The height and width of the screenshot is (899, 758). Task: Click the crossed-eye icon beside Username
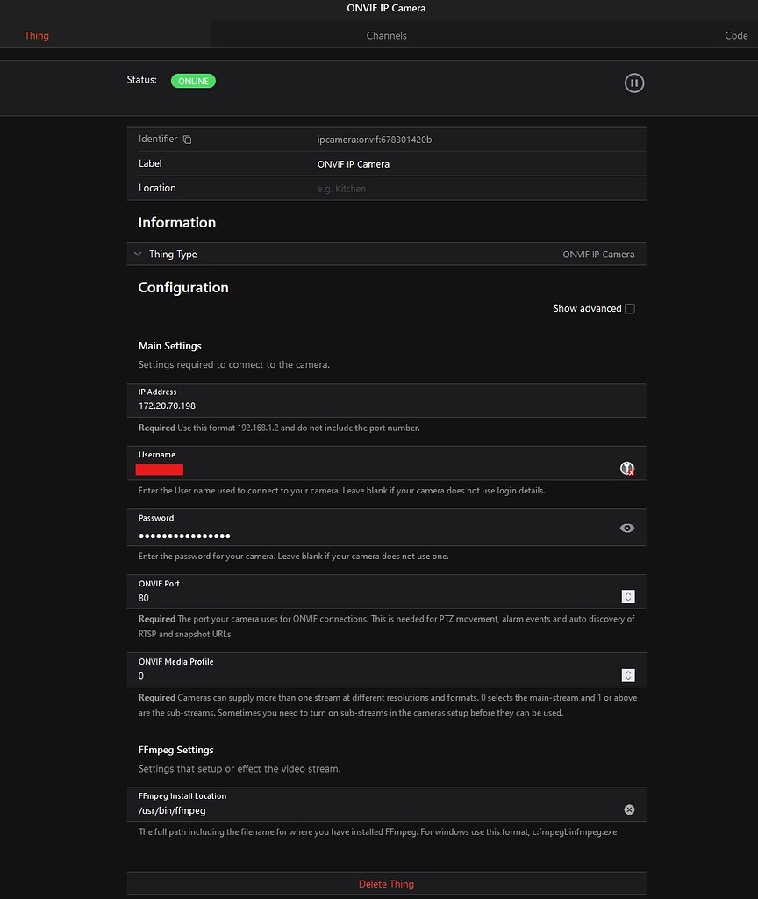(x=626, y=468)
